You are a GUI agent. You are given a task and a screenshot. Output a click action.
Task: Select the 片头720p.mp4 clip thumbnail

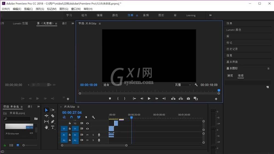pyautogui.click(x=19, y=126)
